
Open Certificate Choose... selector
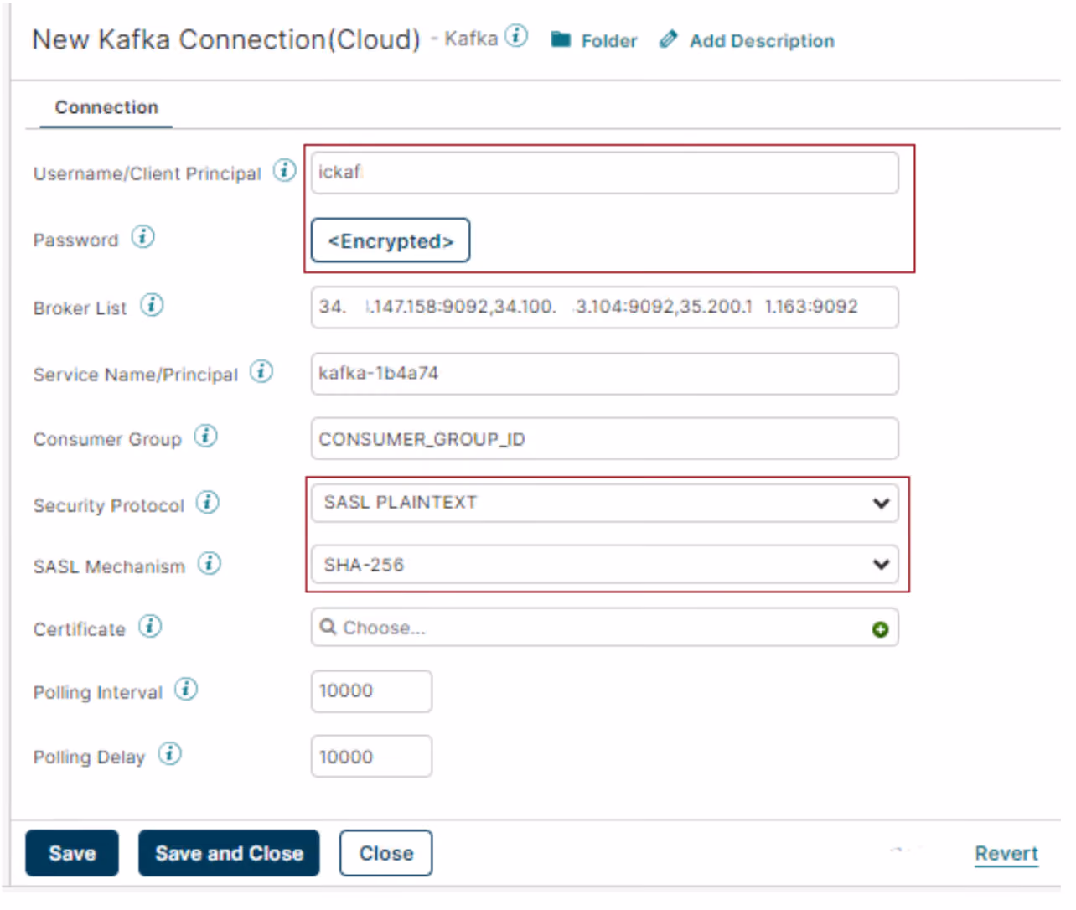coord(604,628)
